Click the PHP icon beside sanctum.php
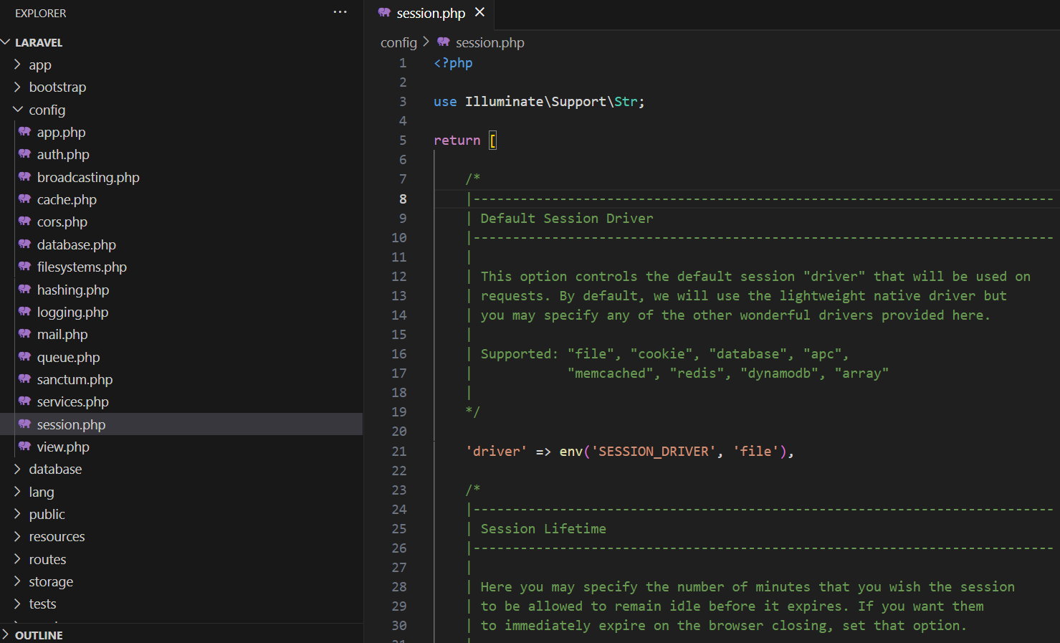The width and height of the screenshot is (1060, 643). coord(24,379)
